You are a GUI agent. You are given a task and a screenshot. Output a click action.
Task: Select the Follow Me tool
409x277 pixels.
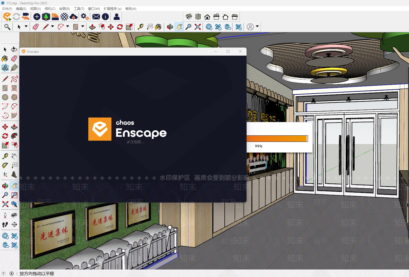pyautogui.click(x=14, y=136)
